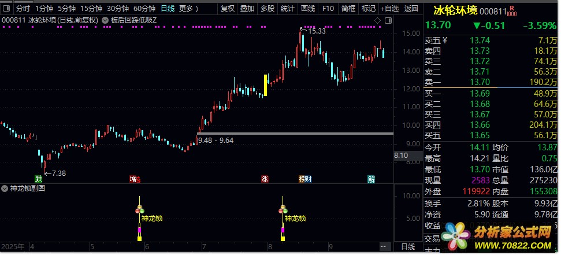This screenshot has height=255, width=561.
Task: Click the 财 event marker icon
Action: 309,179
